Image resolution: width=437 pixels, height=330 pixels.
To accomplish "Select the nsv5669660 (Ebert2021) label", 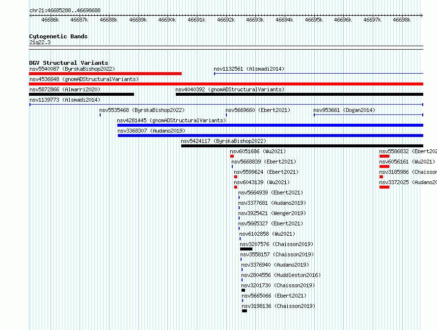I will click(258, 110).
